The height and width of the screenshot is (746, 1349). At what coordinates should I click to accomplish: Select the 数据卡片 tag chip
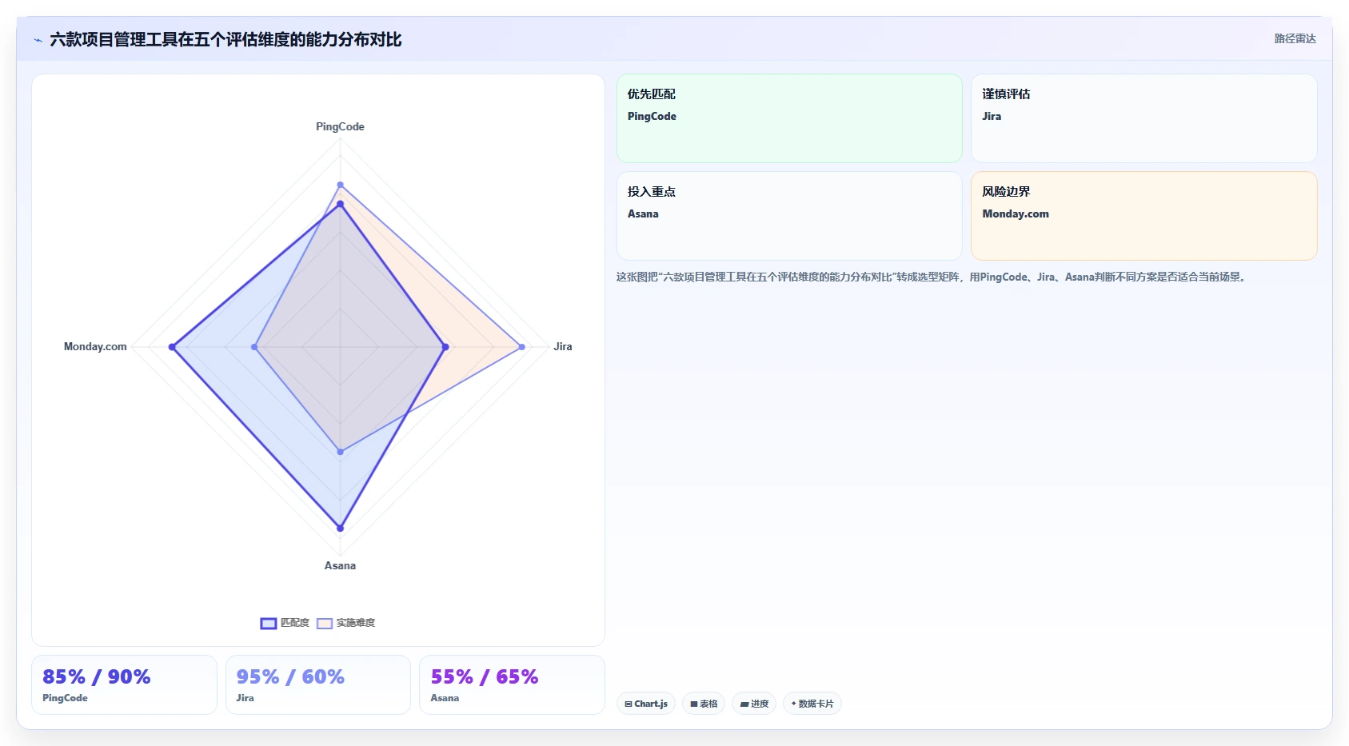pyautogui.click(x=812, y=704)
